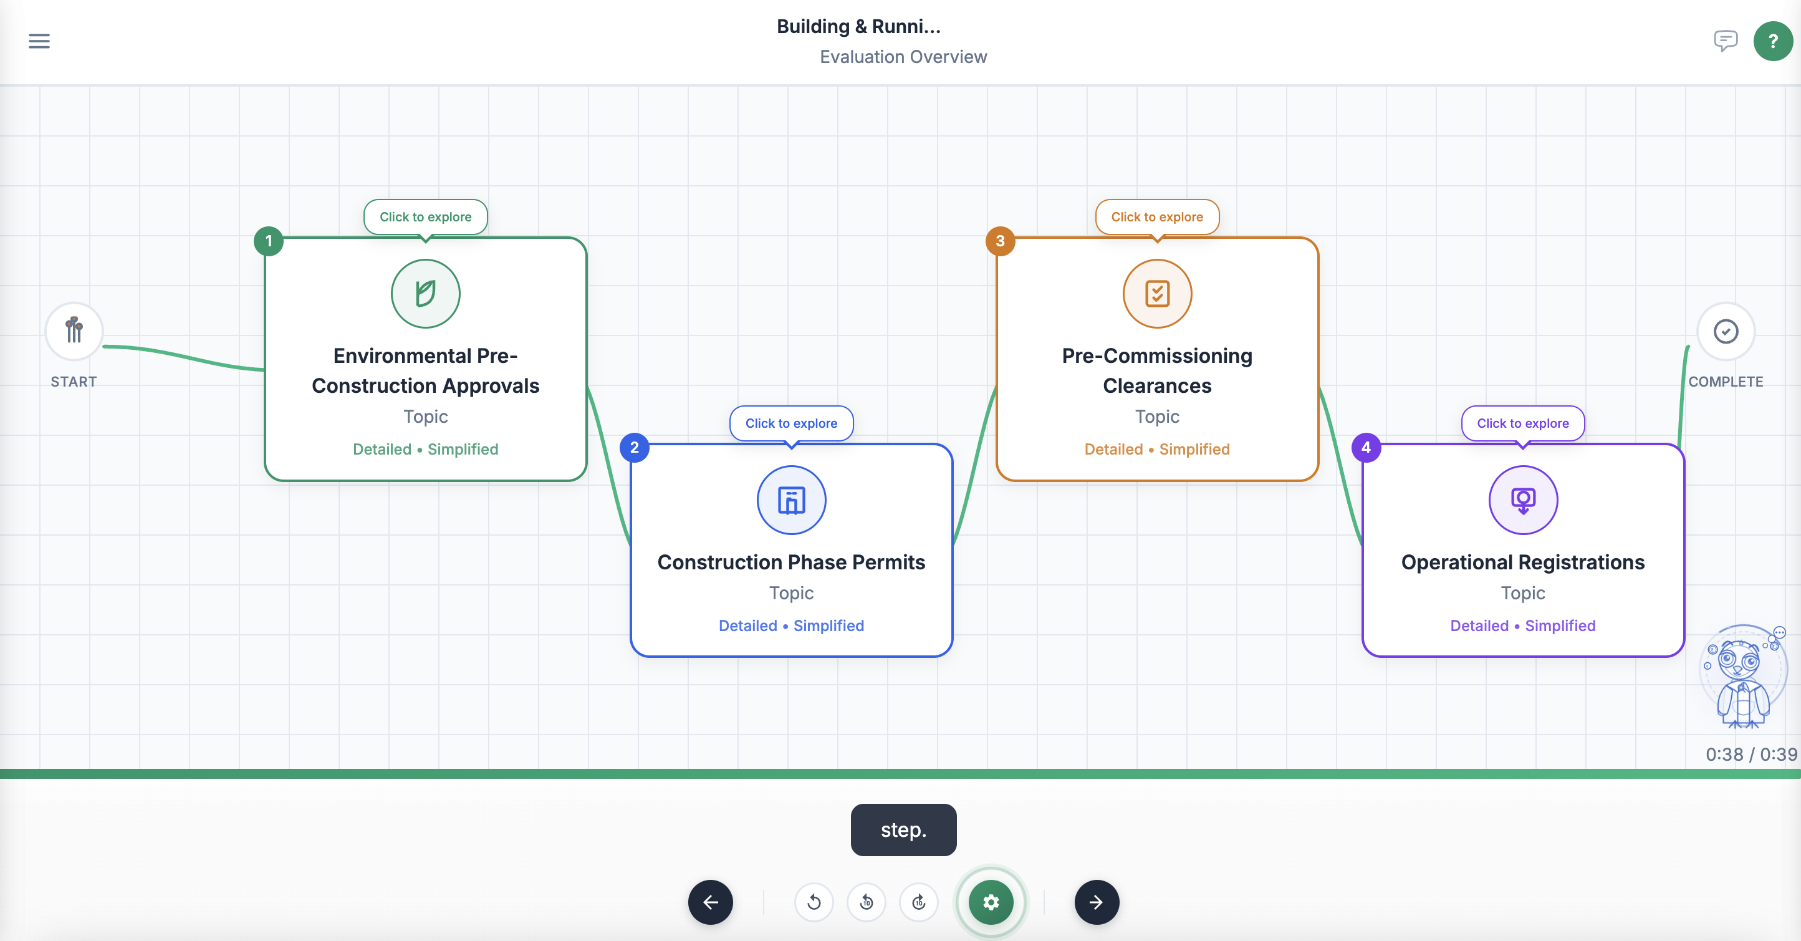Click 'Detailed • Simplified' in the orange card
The height and width of the screenshot is (941, 1801).
1157,449
